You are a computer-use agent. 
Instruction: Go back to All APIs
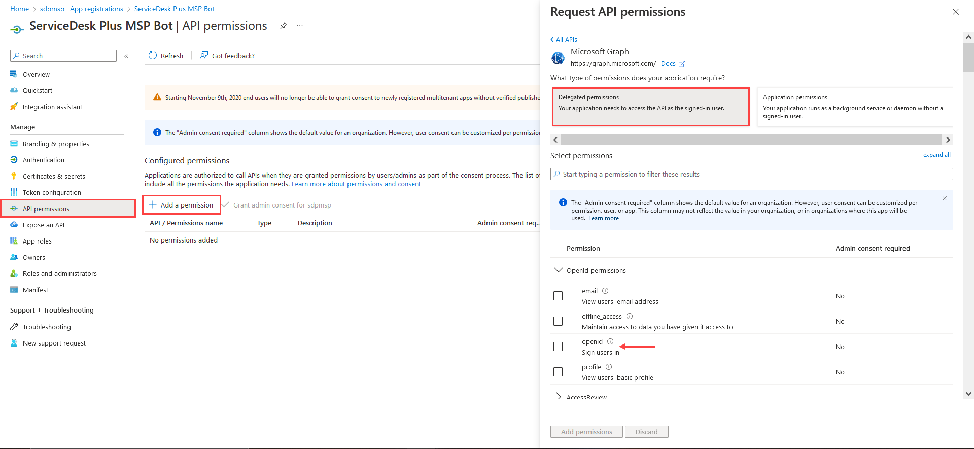[564, 39]
